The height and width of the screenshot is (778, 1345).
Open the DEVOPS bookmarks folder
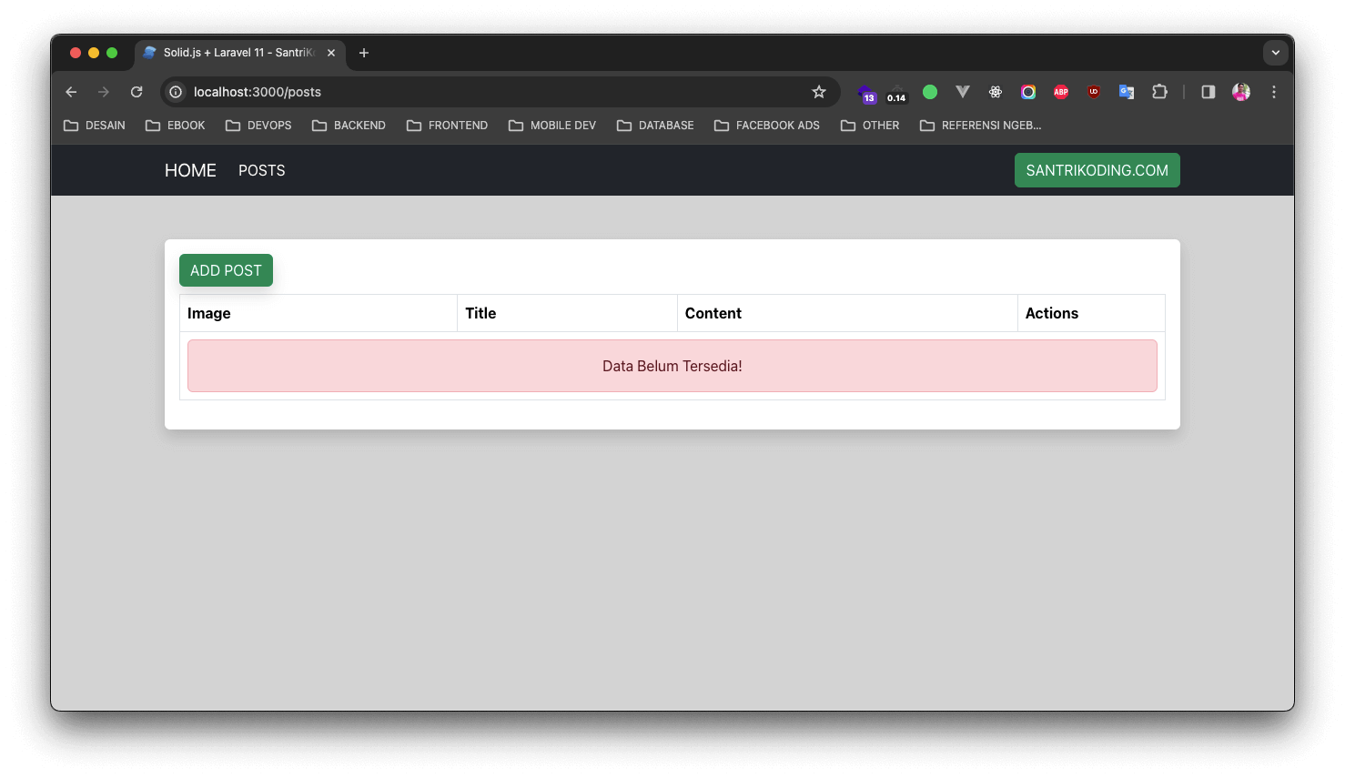[x=258, y=126]
